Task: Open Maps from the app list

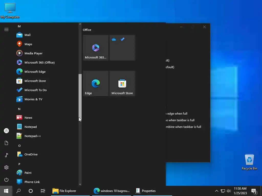Action: (x=47, y=44)
